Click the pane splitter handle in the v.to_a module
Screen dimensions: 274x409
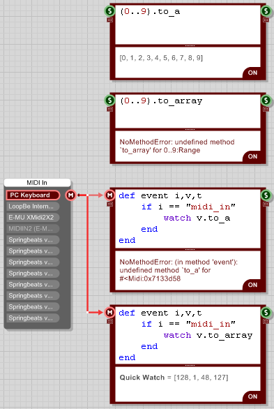pyautogui.click(x=190, y=250)
